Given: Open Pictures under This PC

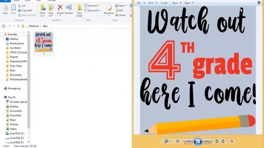Looking at the screenshot, I should point(14,124).
